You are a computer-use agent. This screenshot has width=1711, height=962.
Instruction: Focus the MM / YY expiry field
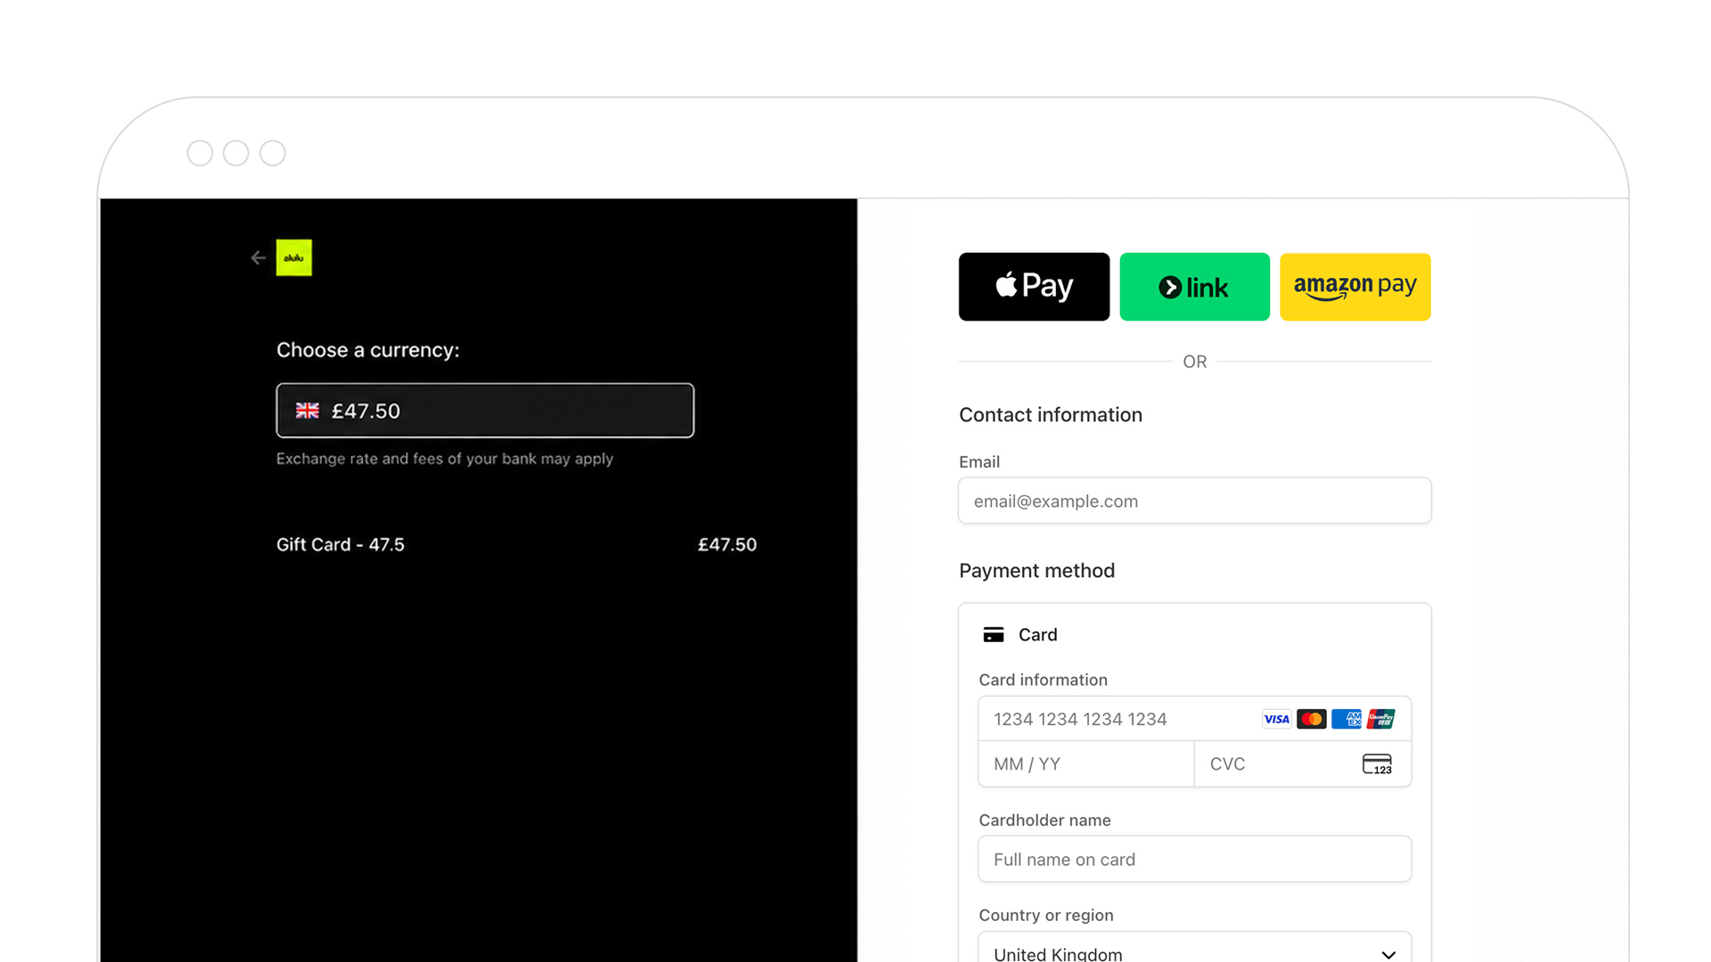coord(1086,764)
